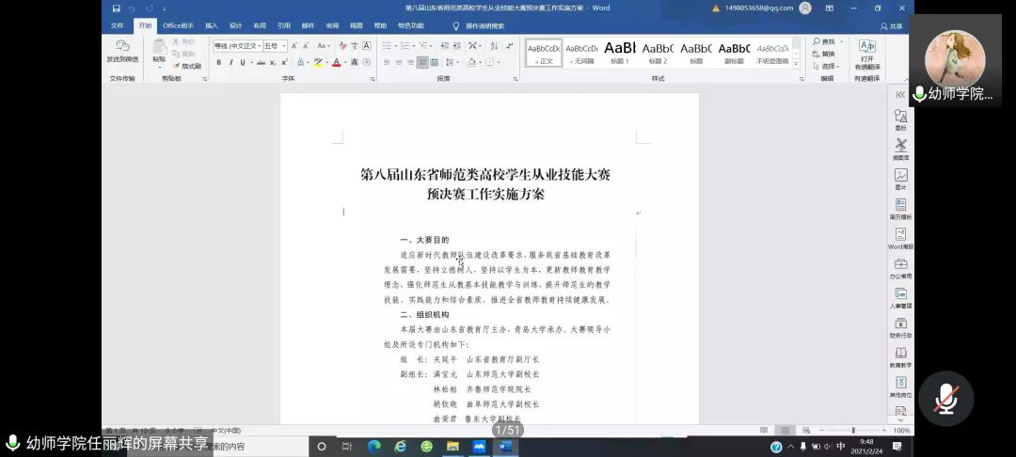Click the Share button
Image resolution: width=1016 pixels, height=457 pixels.
pyautogui.click(x=896, y=26)
